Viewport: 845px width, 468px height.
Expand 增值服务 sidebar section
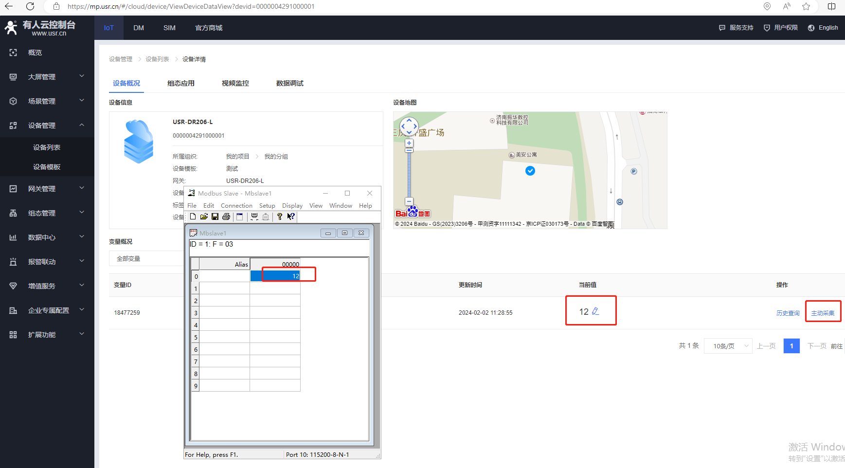pyautogui.click(x=47, y=286)
